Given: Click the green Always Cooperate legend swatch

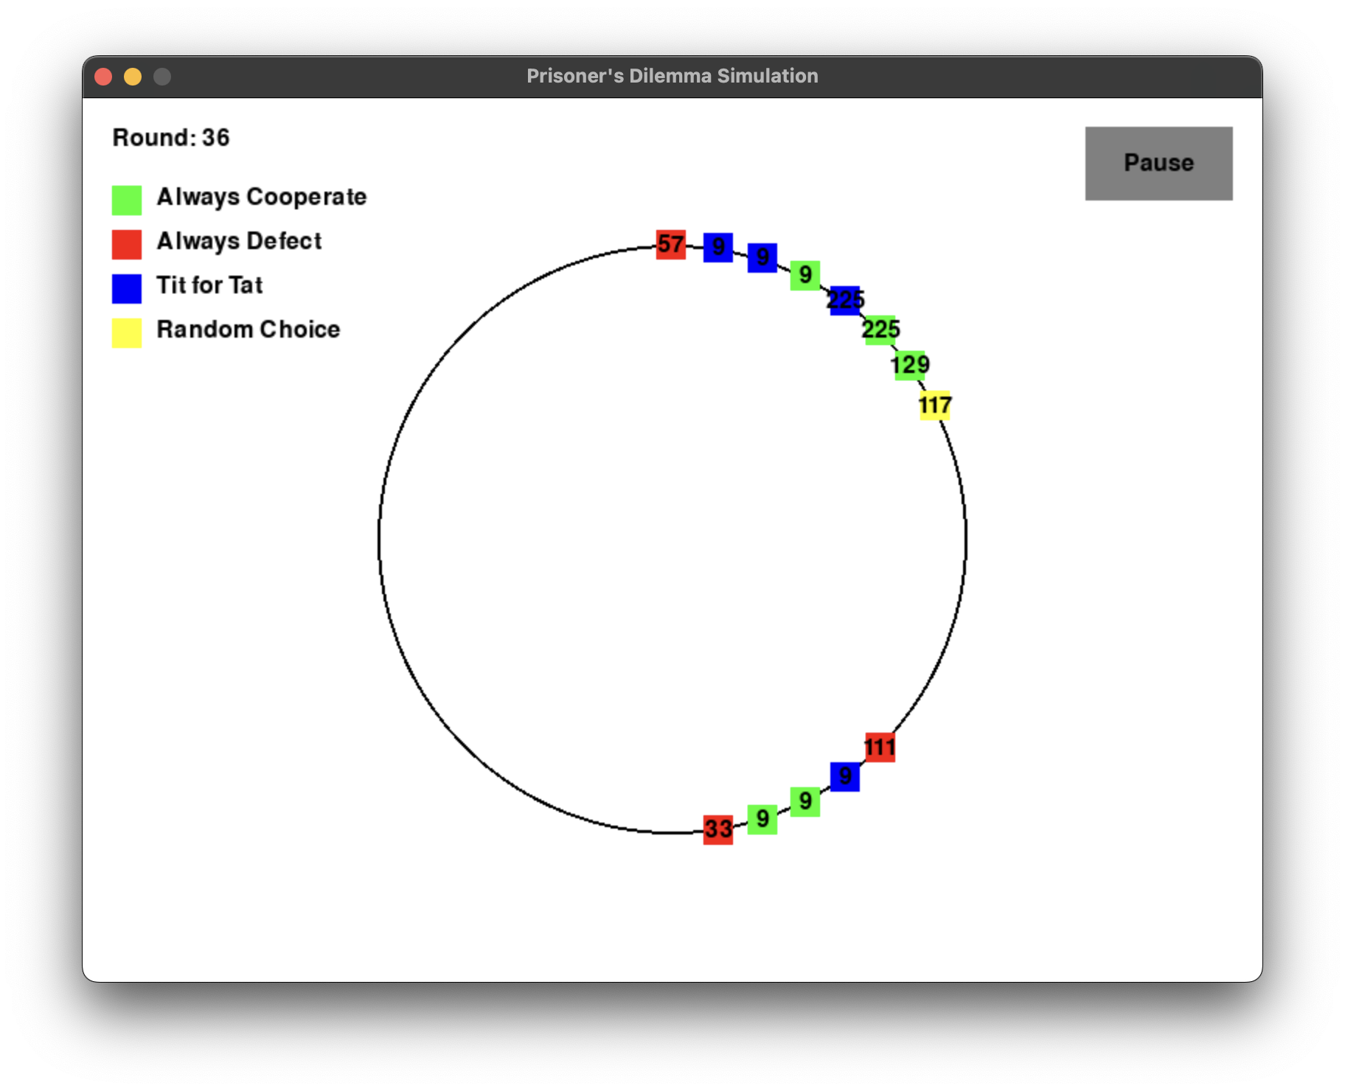Looking at the screenshot, I should point(127,200).
